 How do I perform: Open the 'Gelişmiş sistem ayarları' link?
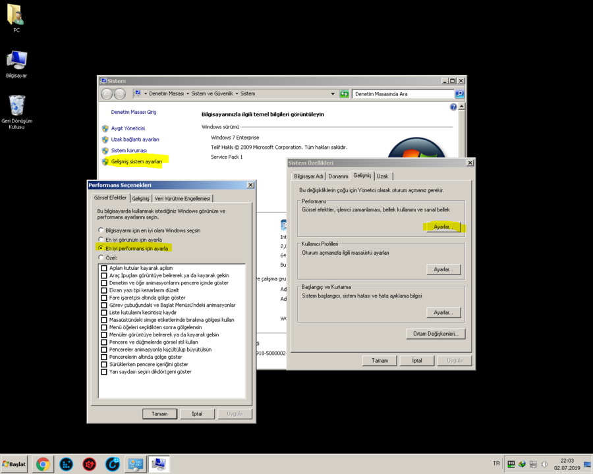136,161
